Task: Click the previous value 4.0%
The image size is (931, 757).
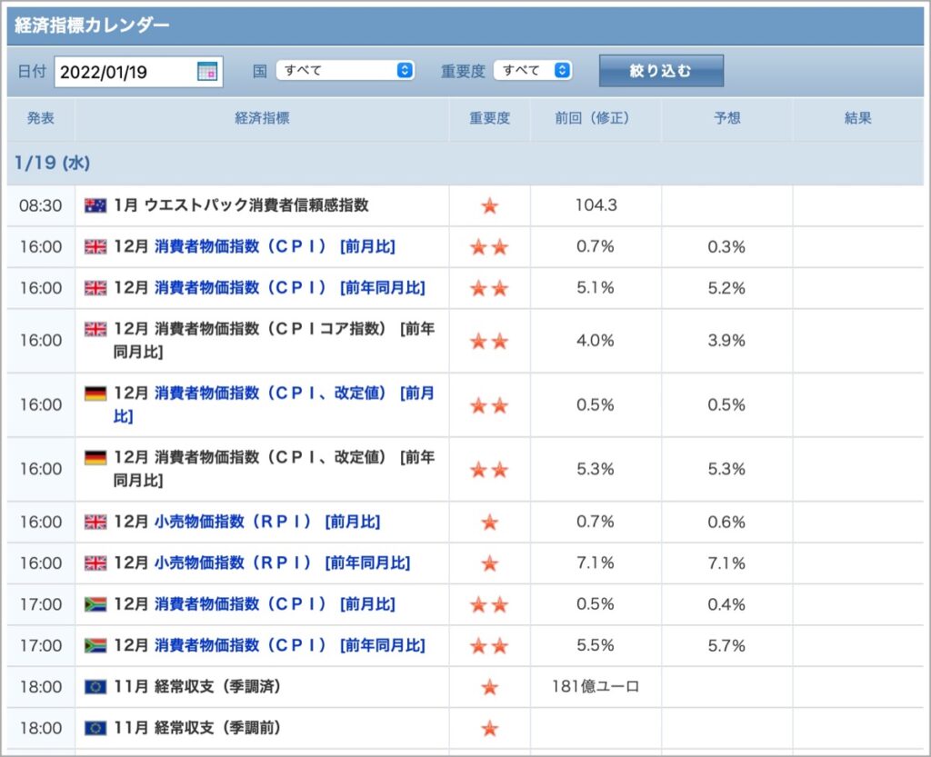Action: 596,341
